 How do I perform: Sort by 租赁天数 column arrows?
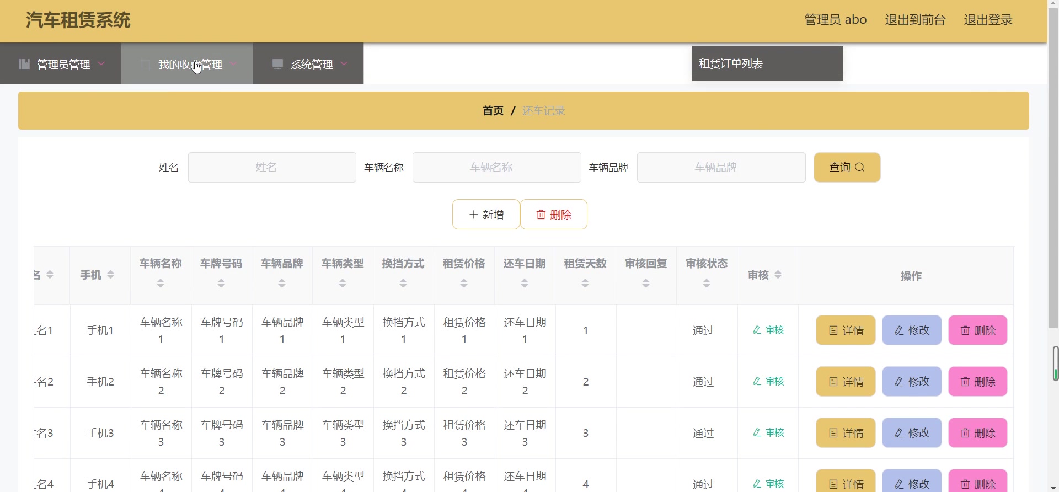point(585,284)
